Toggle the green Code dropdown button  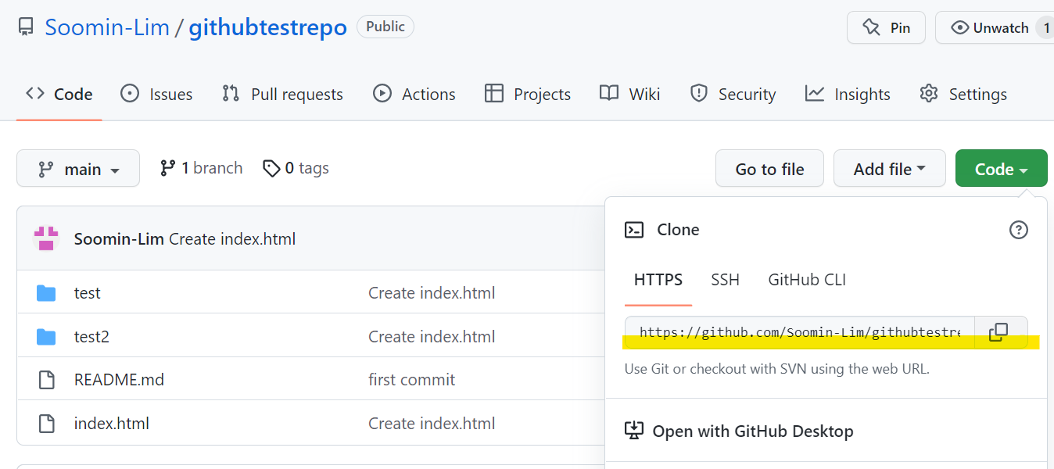(1001, 168)
